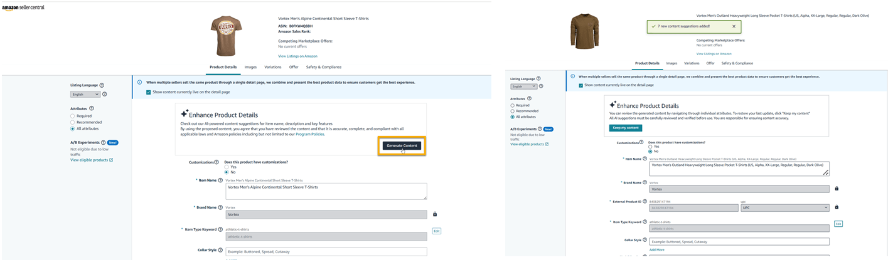
Task: Open the UPC product ID type dropdown
Action: (x=784, y=207)
